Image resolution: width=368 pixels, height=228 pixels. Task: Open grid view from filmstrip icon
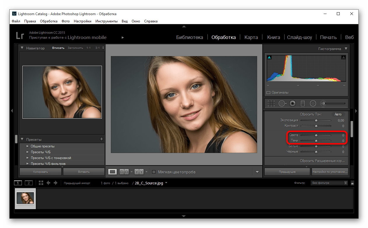[41, 183]
